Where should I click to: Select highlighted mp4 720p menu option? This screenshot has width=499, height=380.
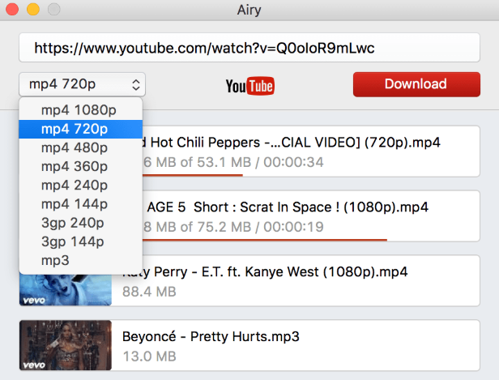click(80, 129)
